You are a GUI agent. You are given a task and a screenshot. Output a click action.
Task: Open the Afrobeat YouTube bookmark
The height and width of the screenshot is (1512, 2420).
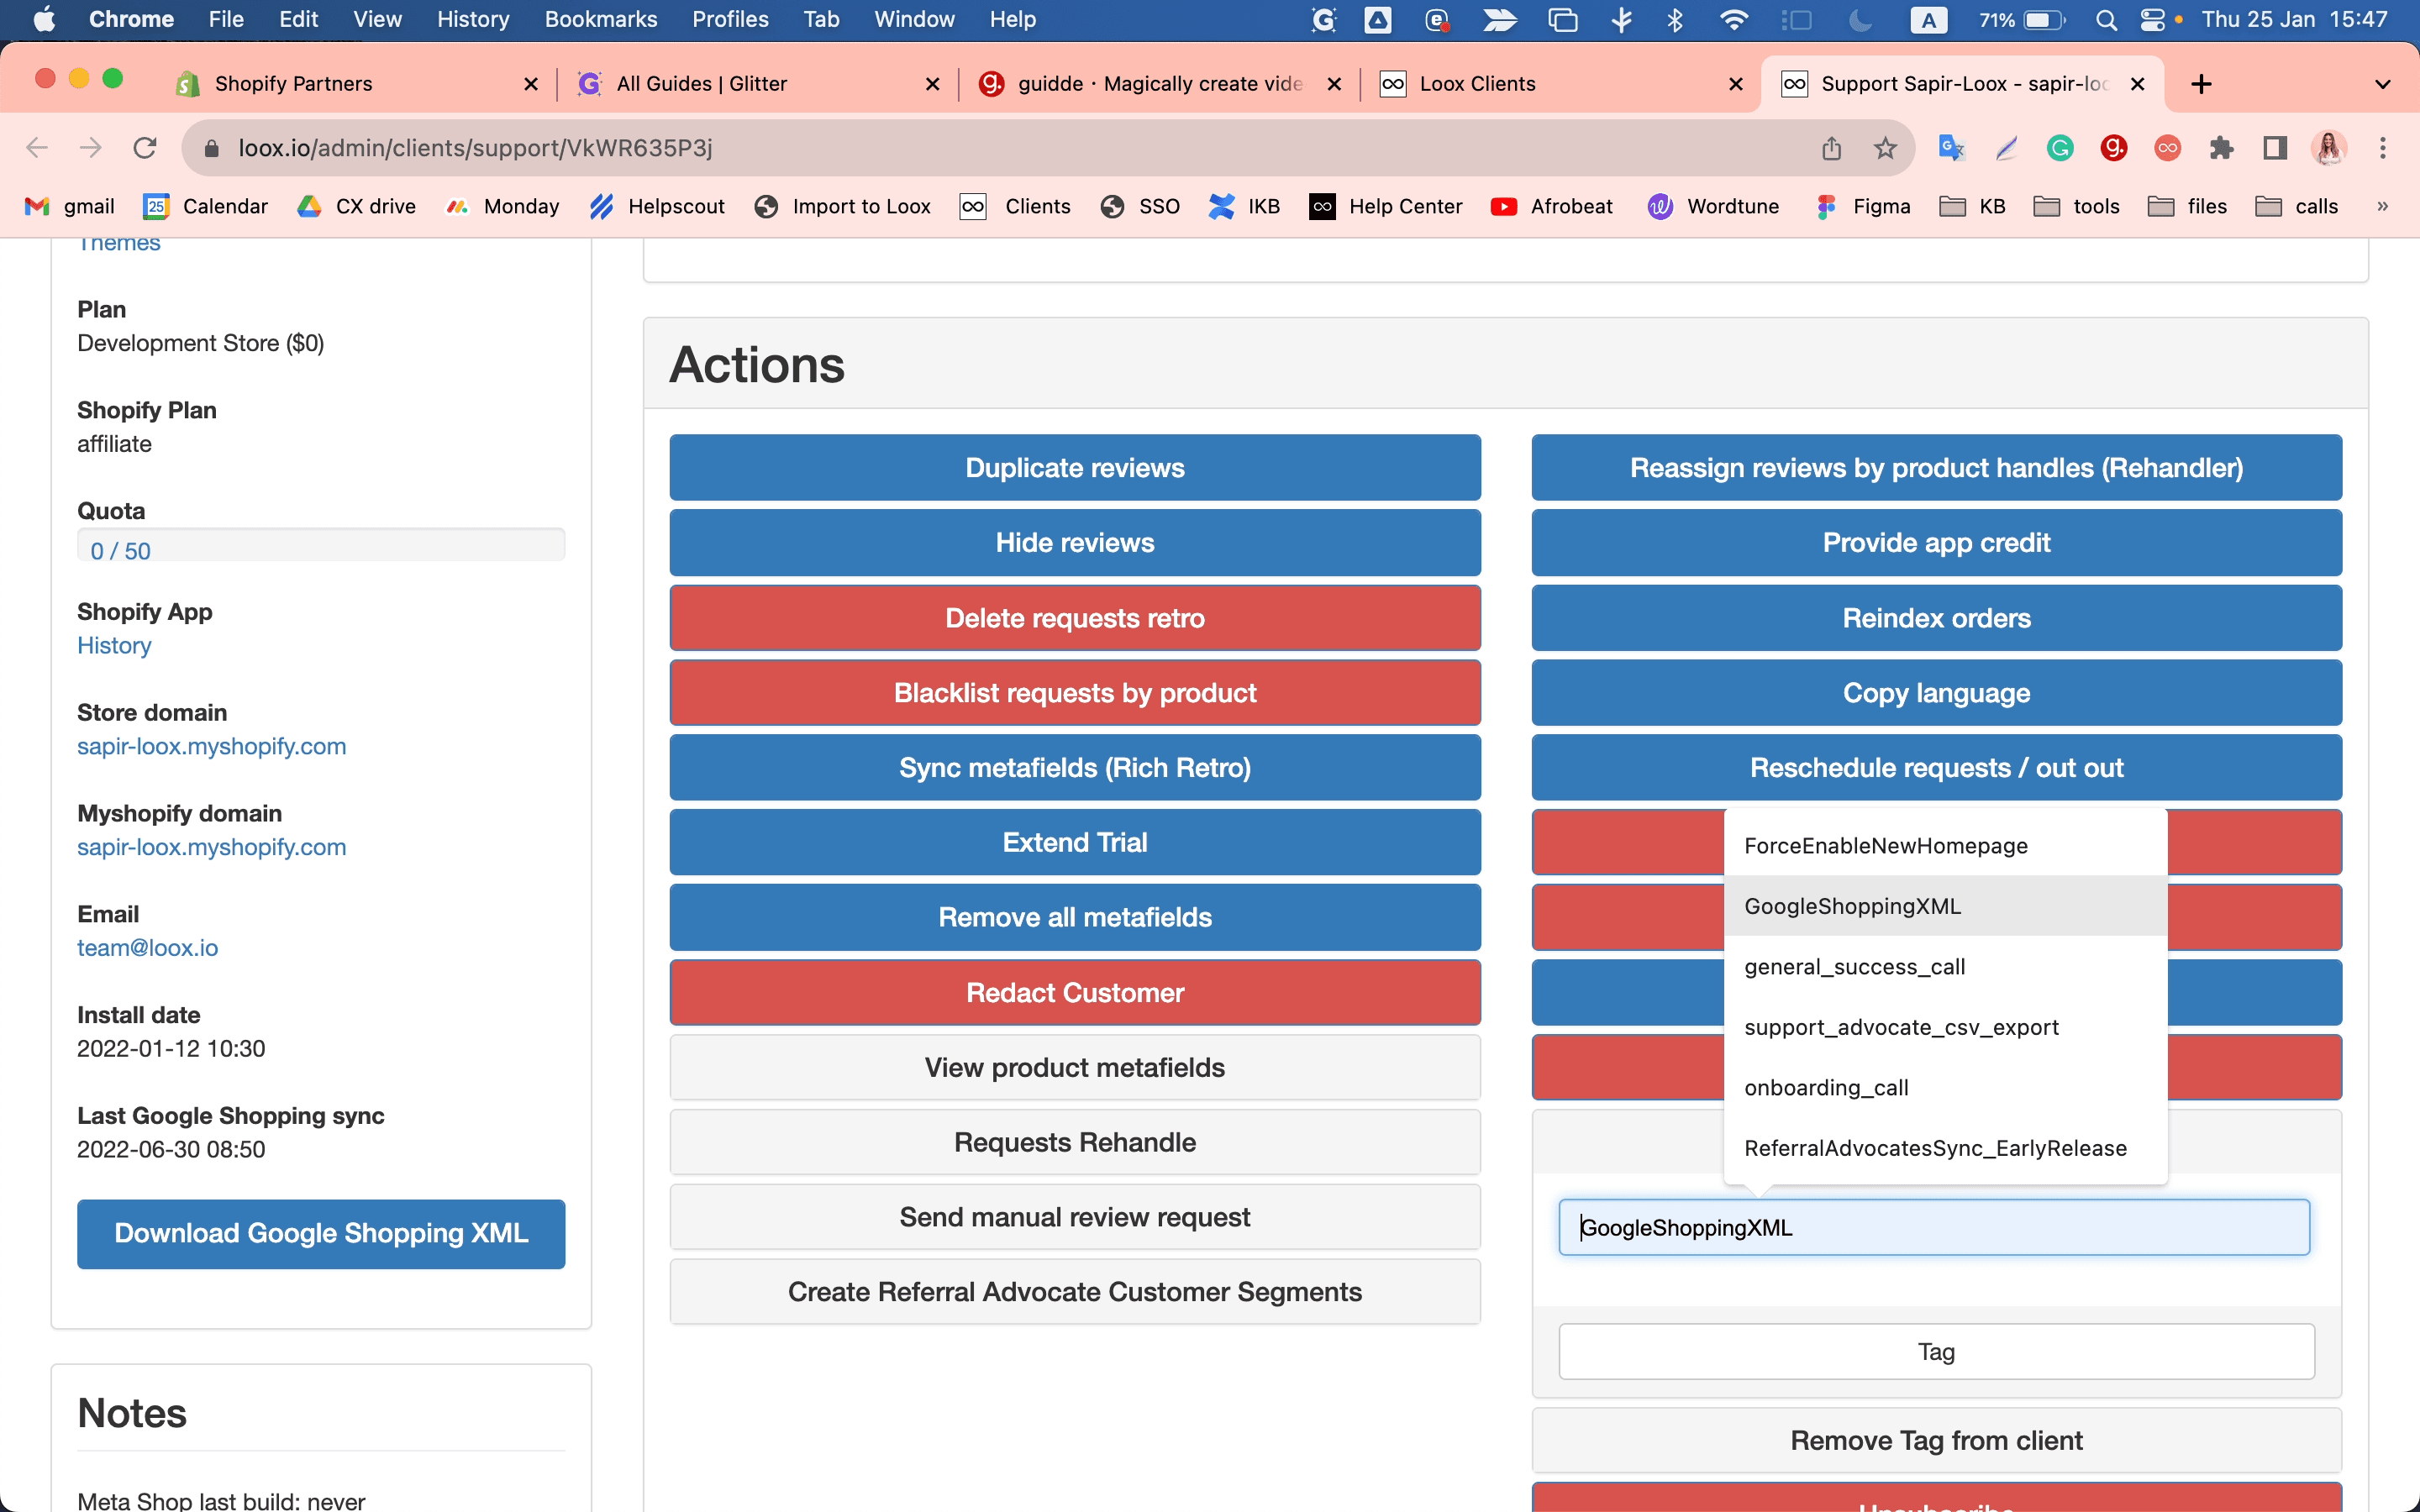(x=1551, y=206)
